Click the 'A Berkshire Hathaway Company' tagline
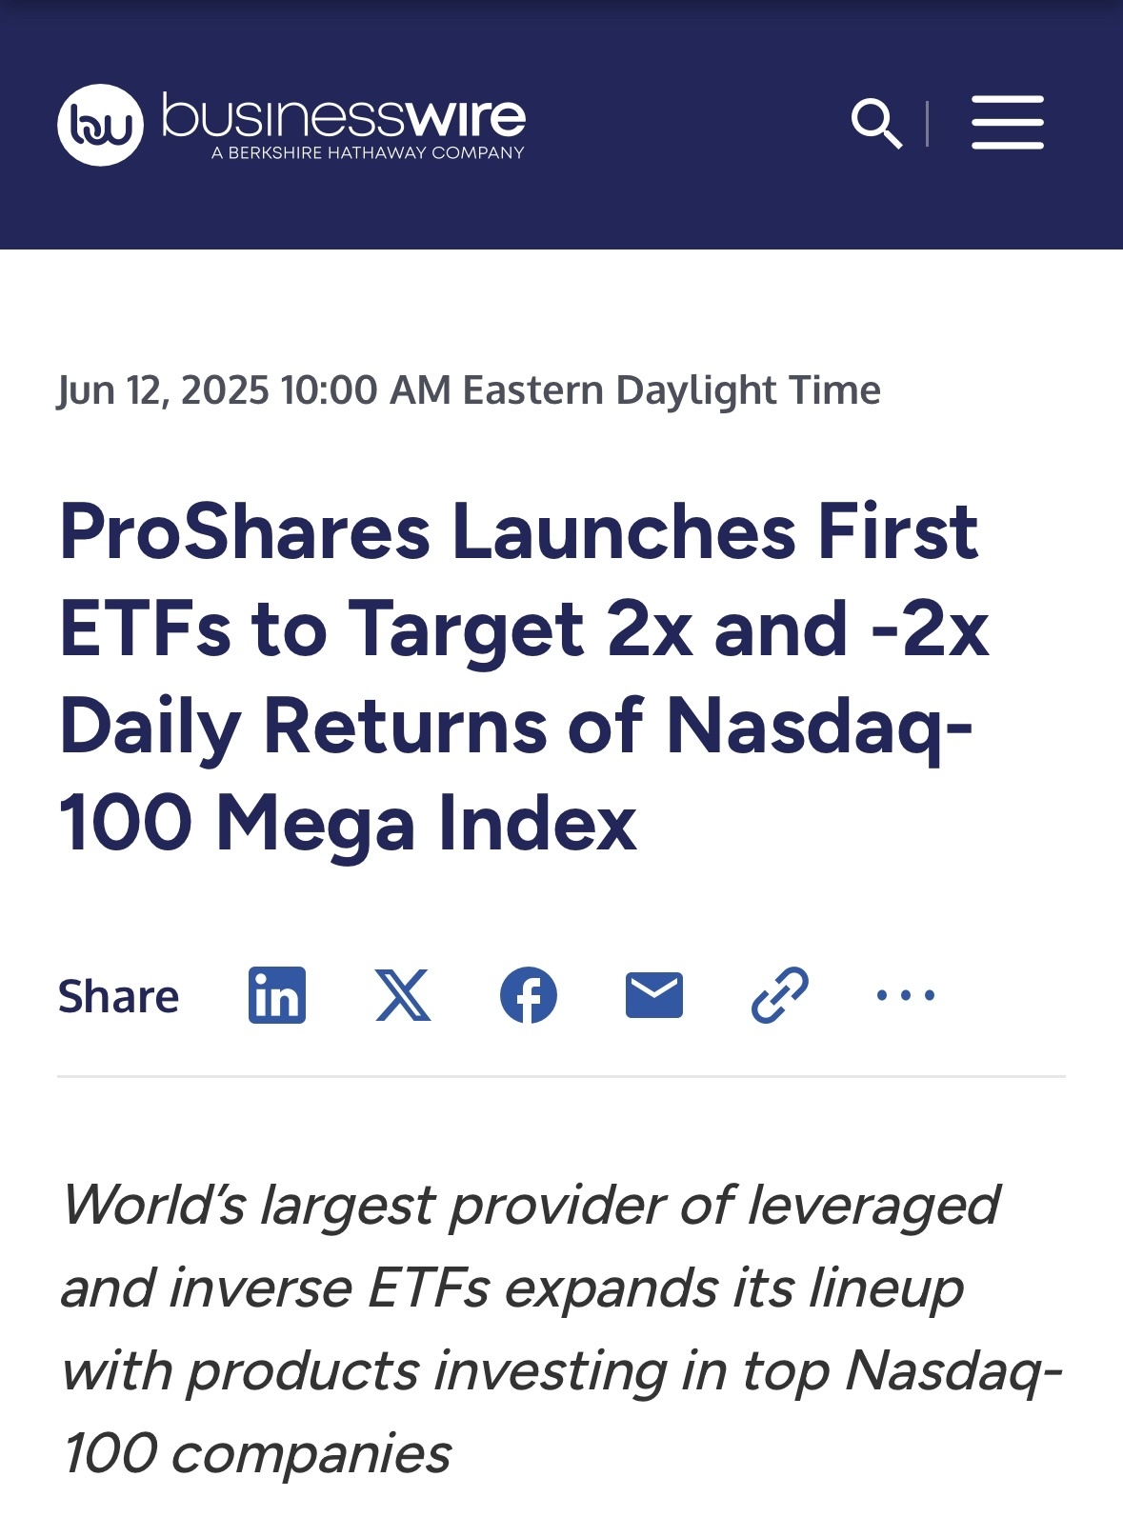This screenshot has height=1517, width=1123. pyautogui.click(x=368, y=152)
